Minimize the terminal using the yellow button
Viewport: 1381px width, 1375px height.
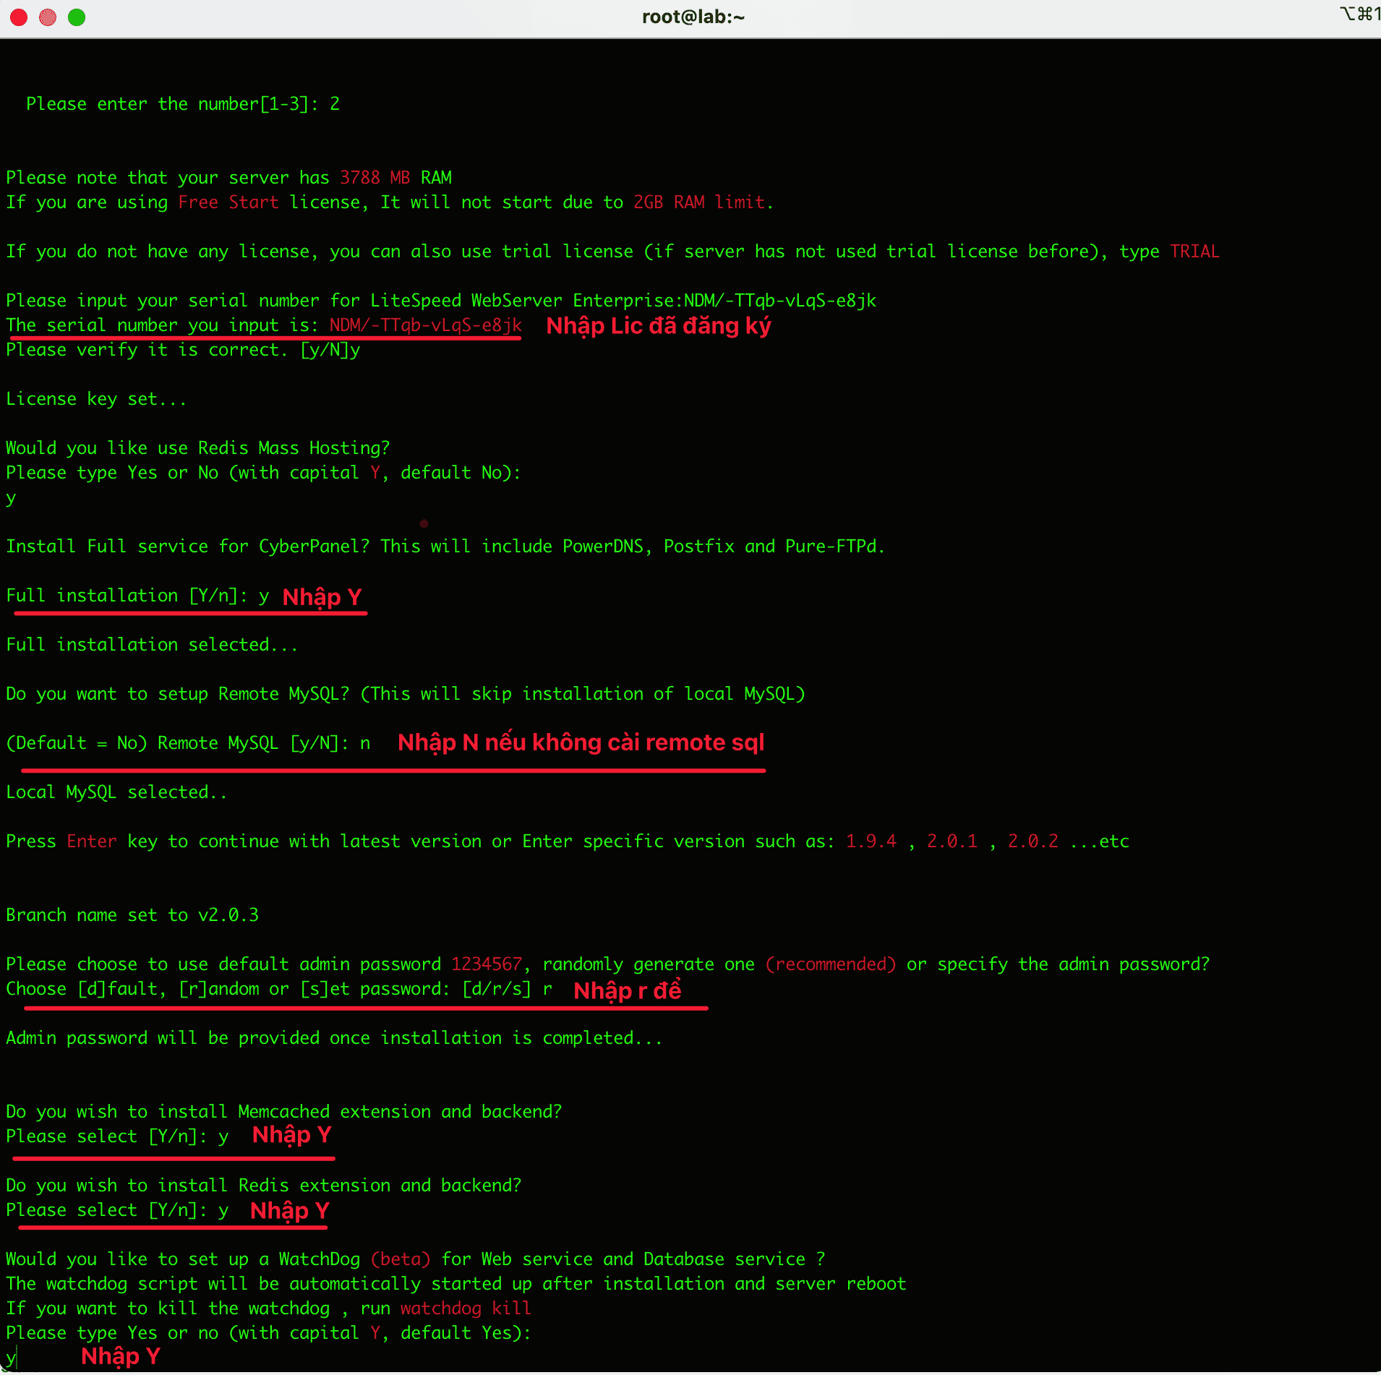48,17
